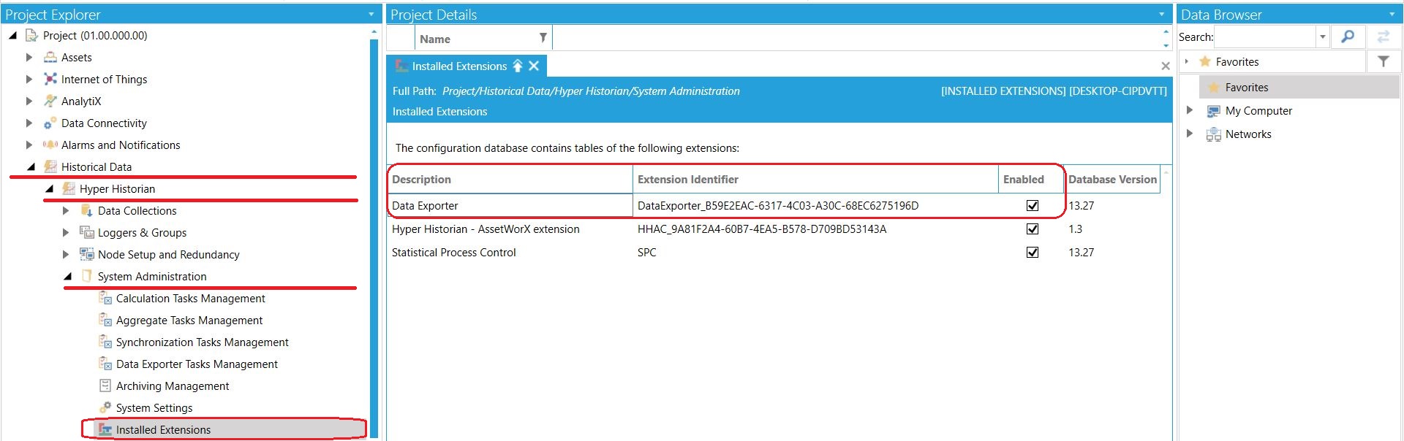
Task: Click the Data Exporter Tasks Management icon
Action: coord(105,364)
